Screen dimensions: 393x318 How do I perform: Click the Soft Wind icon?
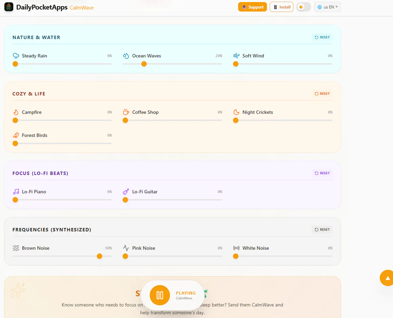pyautogui.click(x=236, y=56)
